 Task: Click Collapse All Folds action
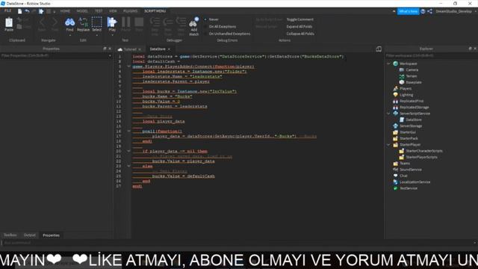pos(300,34)
